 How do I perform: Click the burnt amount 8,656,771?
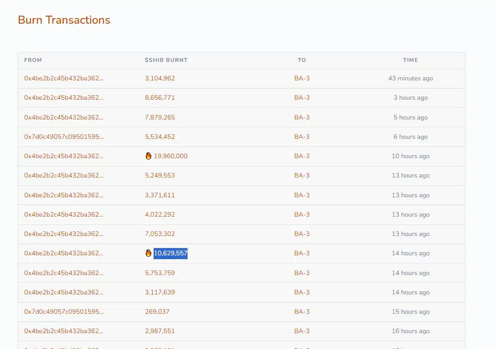160,98
